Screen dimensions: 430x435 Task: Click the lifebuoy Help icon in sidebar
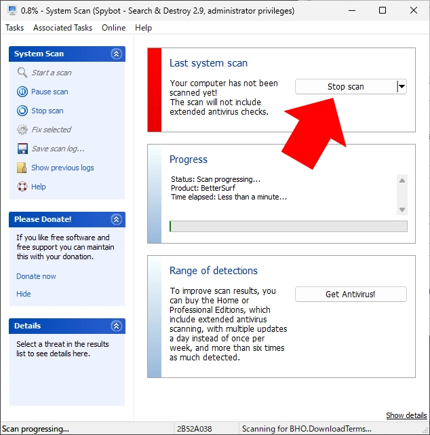(x=22, y=187)
